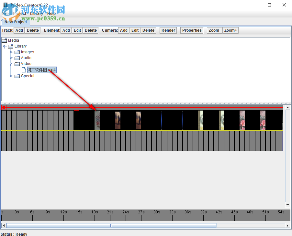292x236 pixels.
Task: Click the red marker icon above the timeline
Action: tap(4, 107)
